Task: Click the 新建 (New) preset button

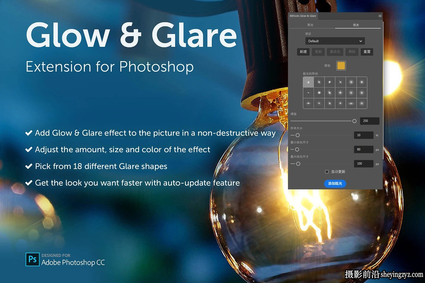Action: [303, 52]
